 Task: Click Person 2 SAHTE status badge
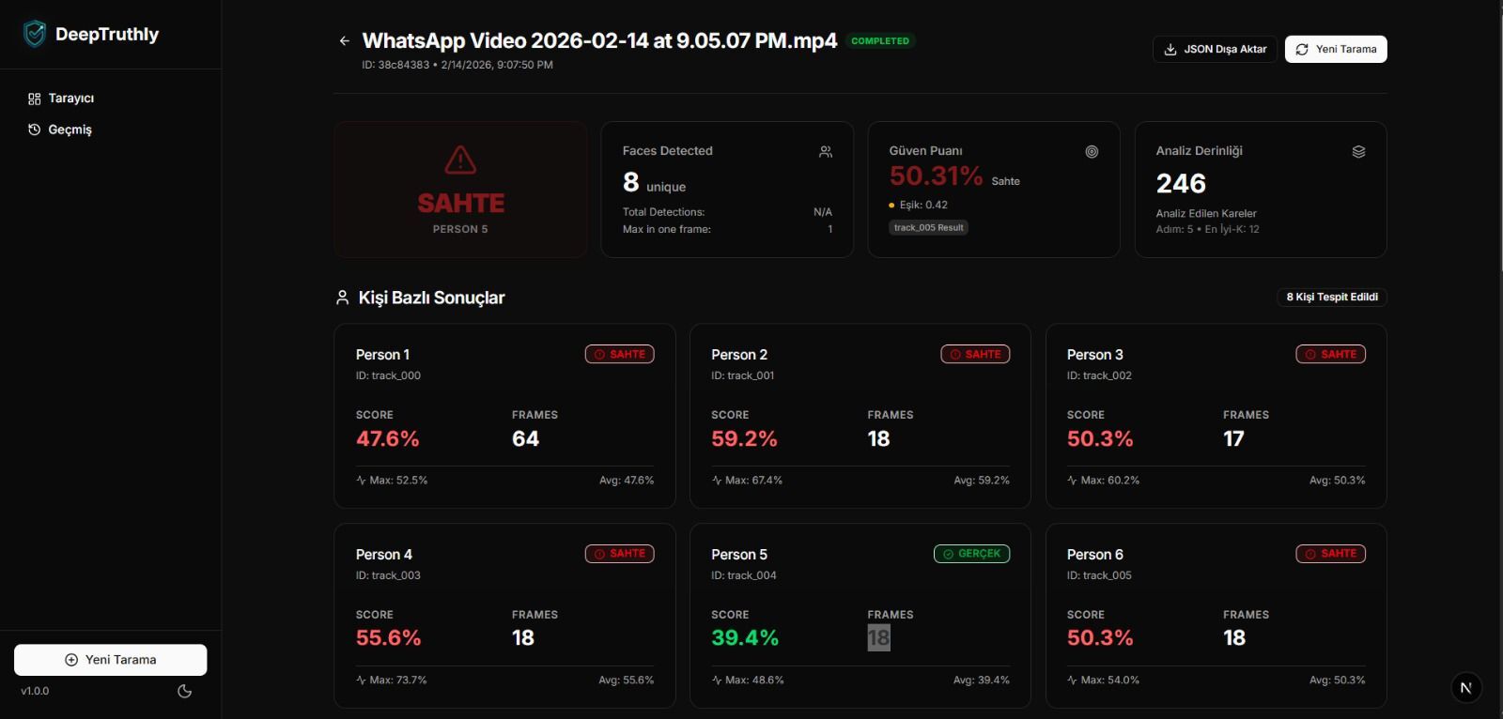point(975,355)
